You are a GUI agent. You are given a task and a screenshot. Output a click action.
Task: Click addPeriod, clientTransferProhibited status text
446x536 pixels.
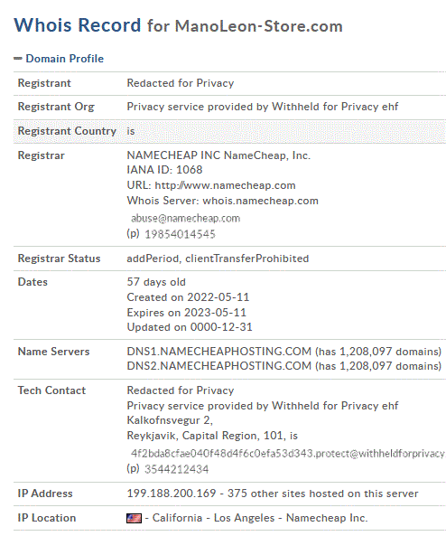(x=218, y=259)
